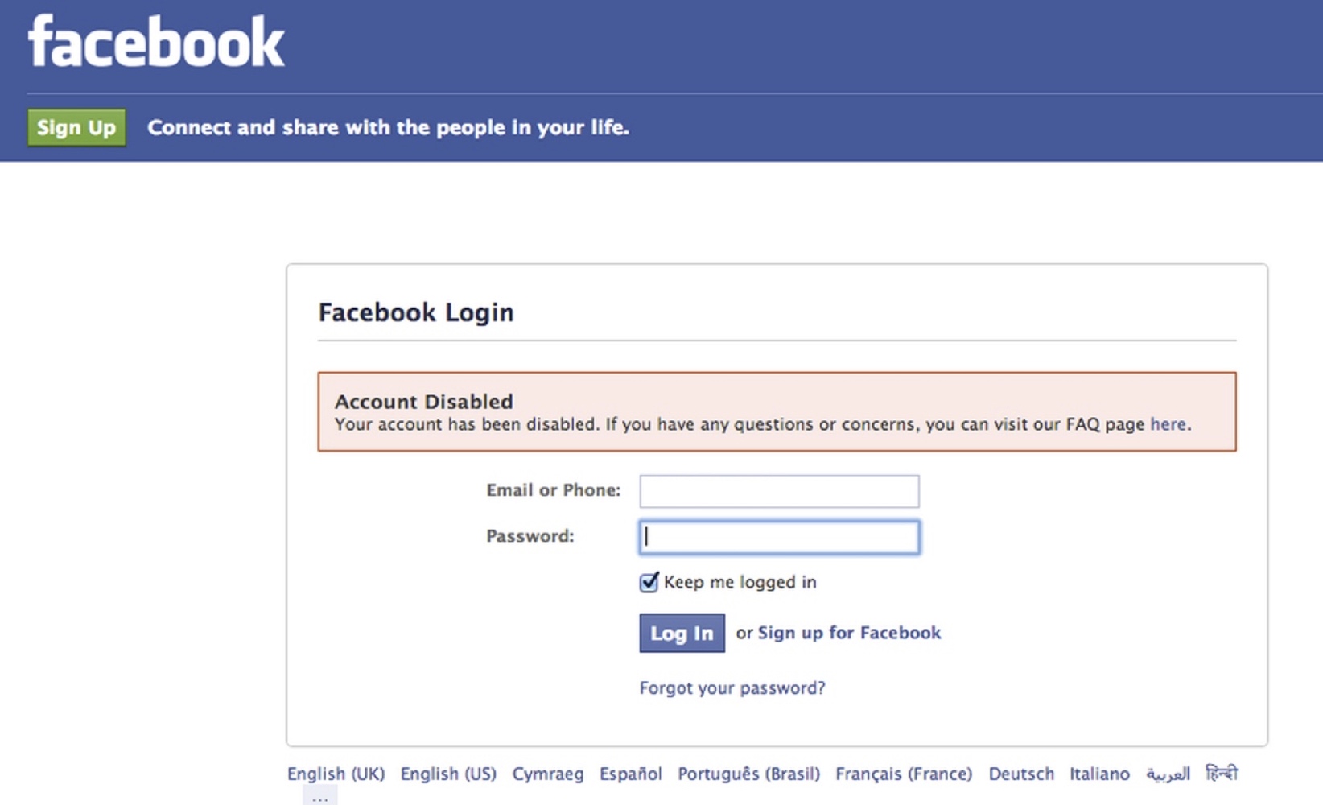Uncheck the Keep me logged in checkbox
Viewport: 1323px width, 805px height.
coord(649,582)
